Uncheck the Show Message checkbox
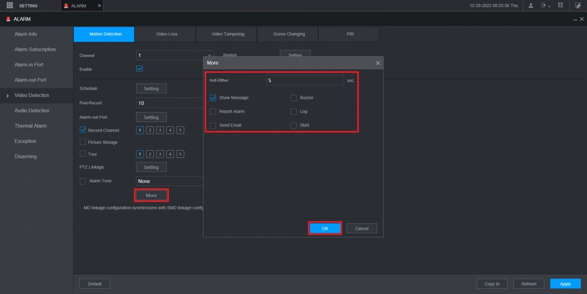This screenshot has height=294, width=587. click(x=213, y=98)
